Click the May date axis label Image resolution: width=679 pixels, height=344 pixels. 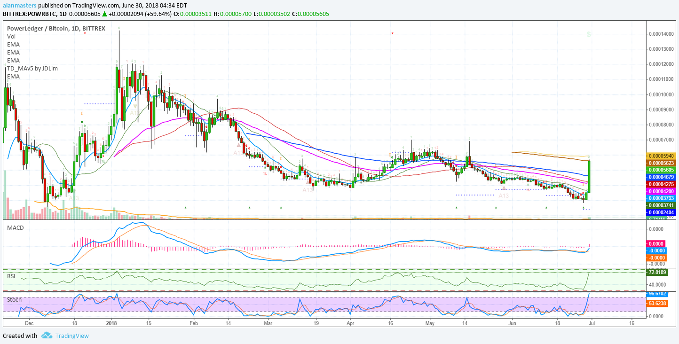coord(430,323)
